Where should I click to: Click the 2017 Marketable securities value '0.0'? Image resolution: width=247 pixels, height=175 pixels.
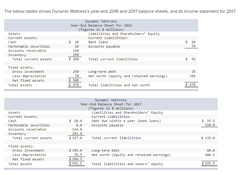click(79, 125)
